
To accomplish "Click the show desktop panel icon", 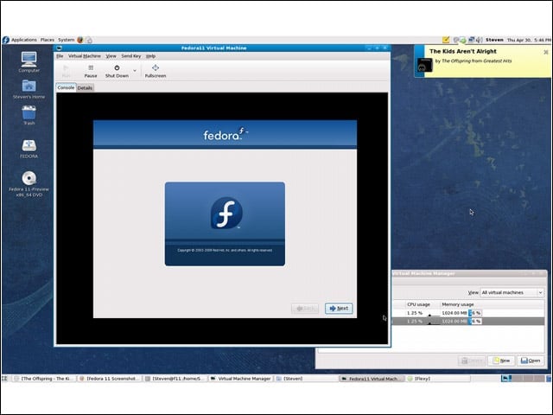I will (x=4, y=379).
